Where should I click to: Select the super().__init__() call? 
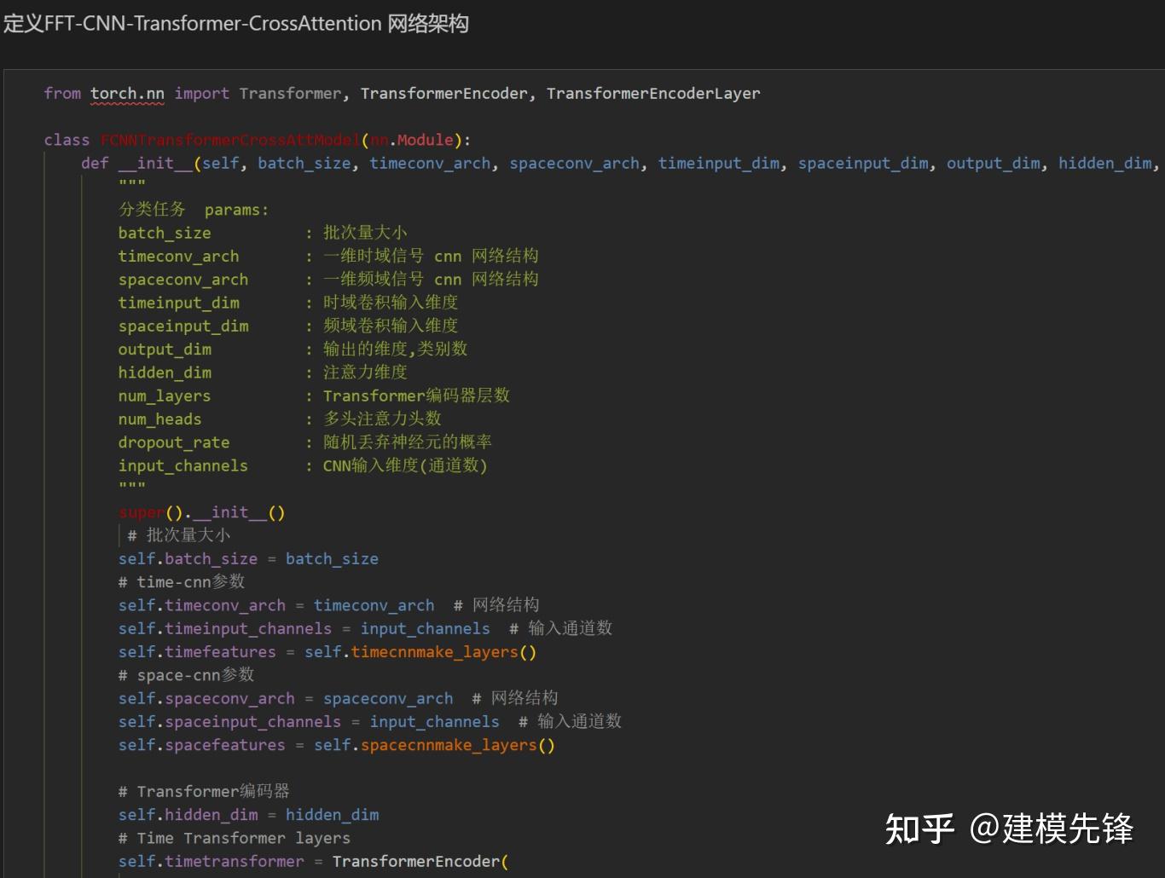[x=201, y=512]
